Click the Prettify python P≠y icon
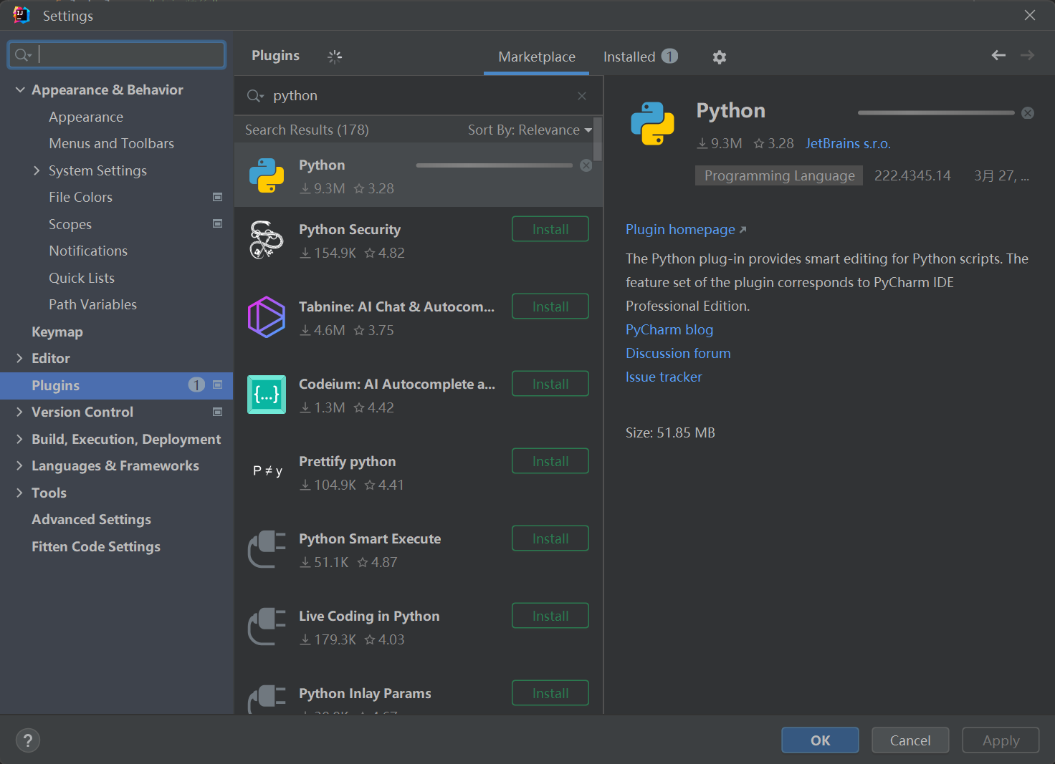This screenshot has width=1055, height=764. point(267,471)
